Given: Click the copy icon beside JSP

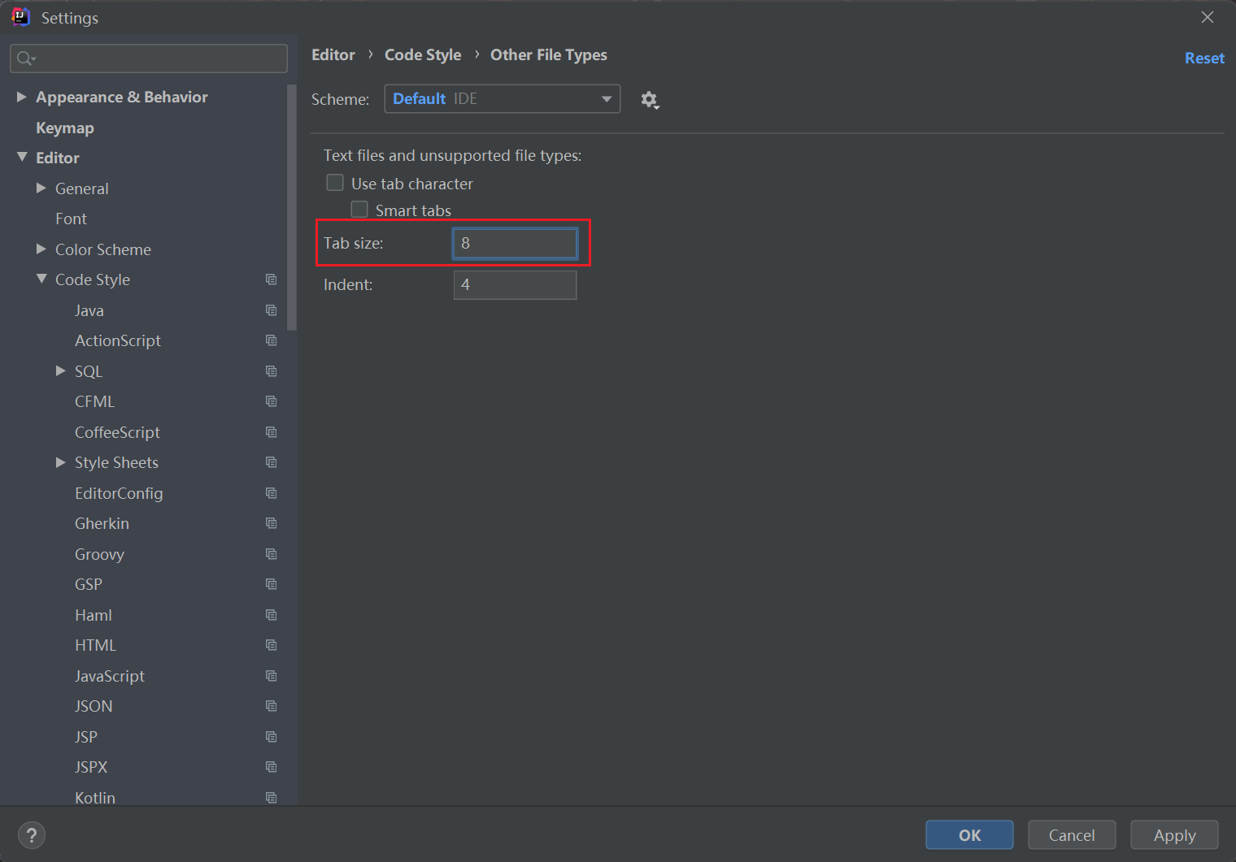Looking at the screenshot, I should [x=272, y=737].
